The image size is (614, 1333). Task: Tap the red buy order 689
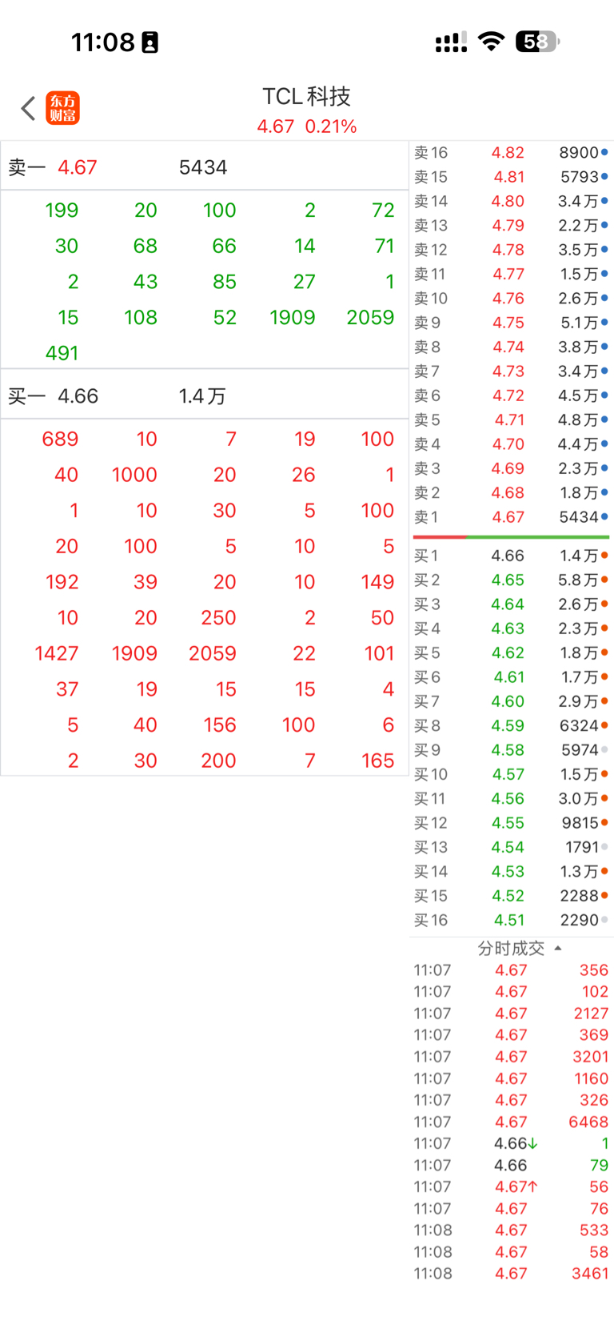click(60, 439)
